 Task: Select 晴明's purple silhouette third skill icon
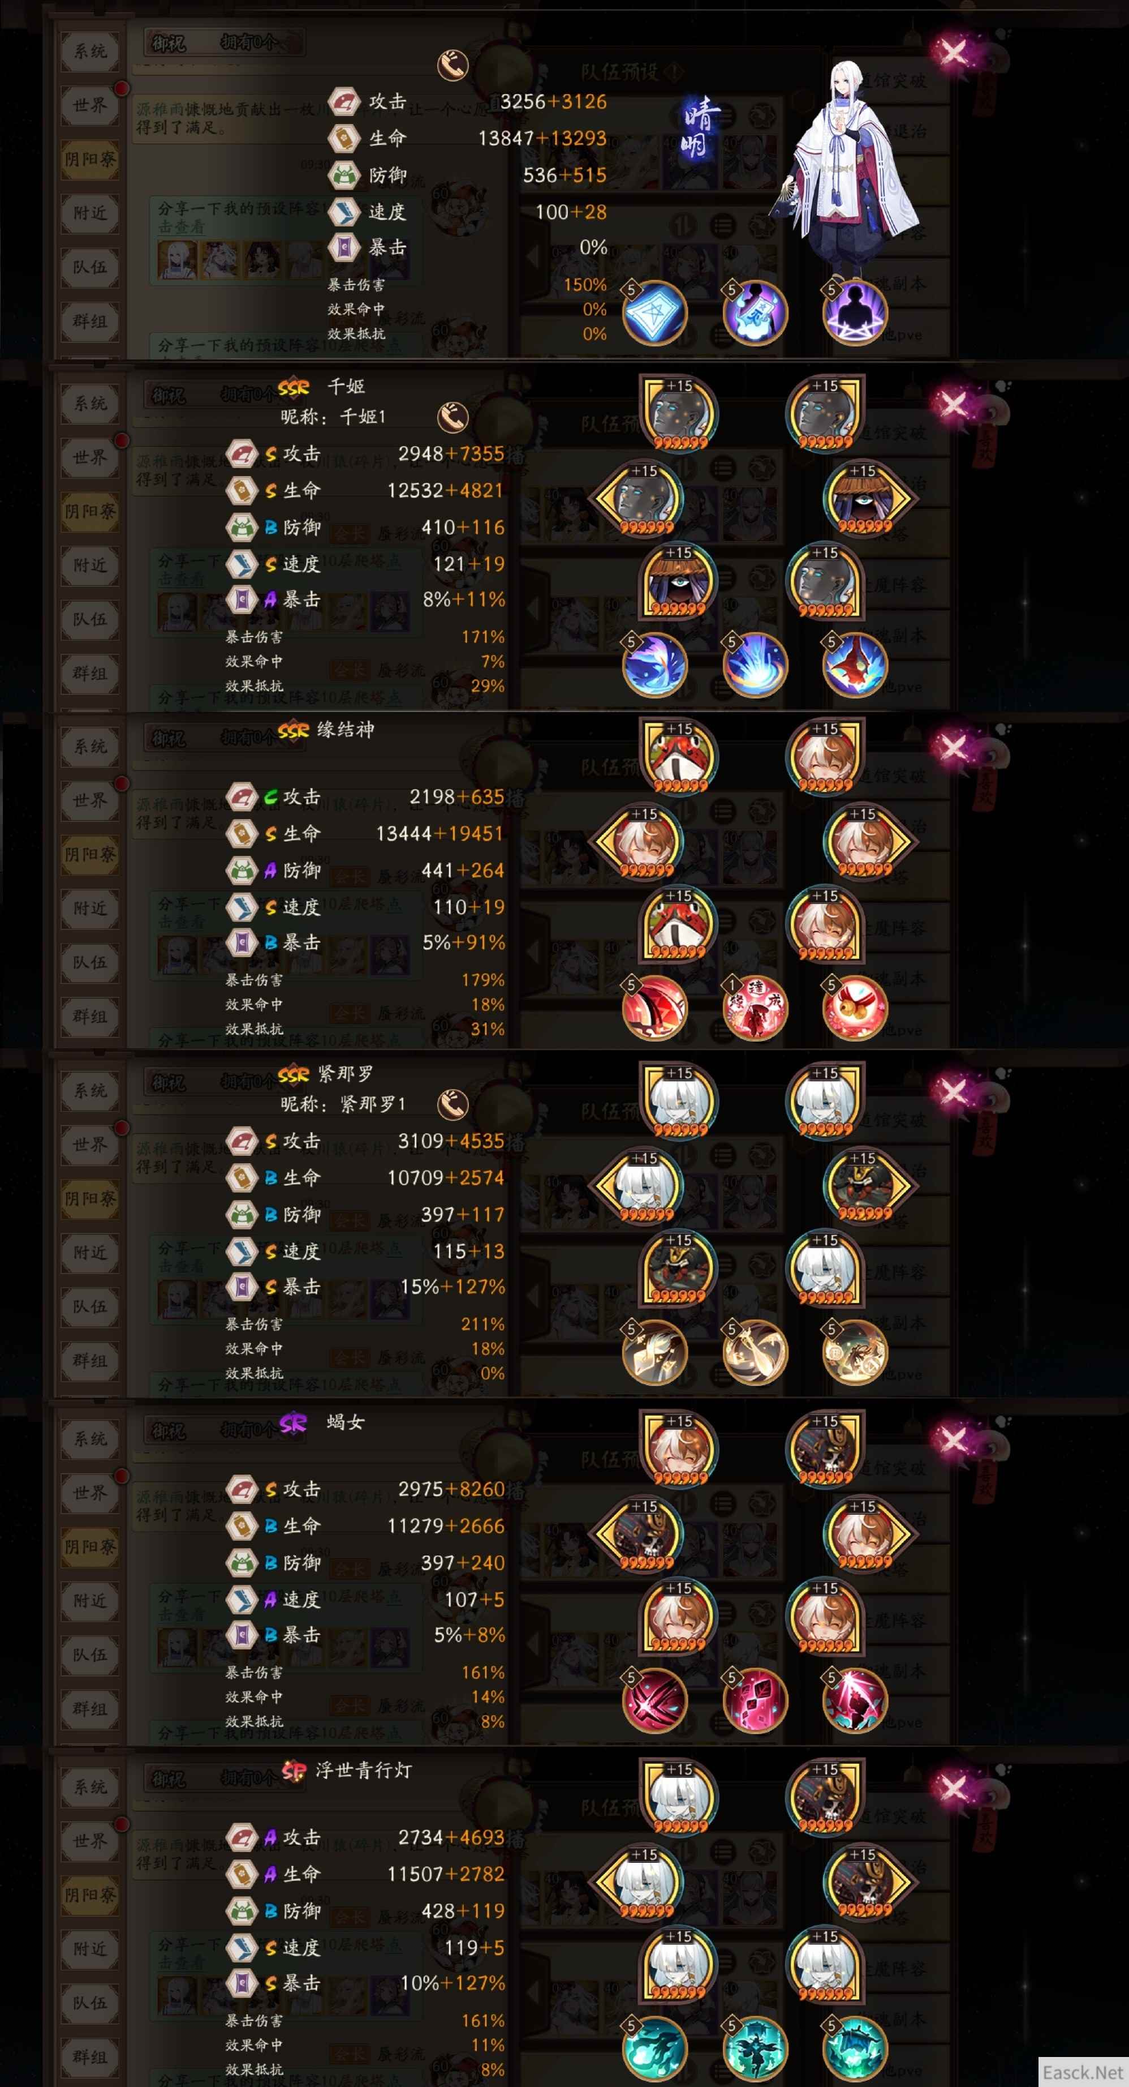[855, 312]
